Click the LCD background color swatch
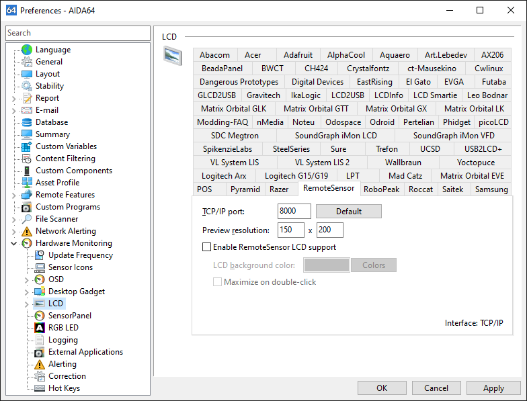The image size is (527, 401). pos(327,265)
